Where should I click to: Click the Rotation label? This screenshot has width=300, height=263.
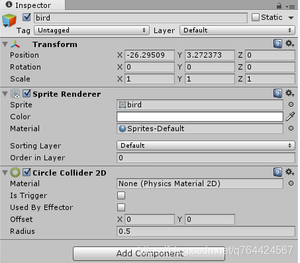click(x=25, y=67)
